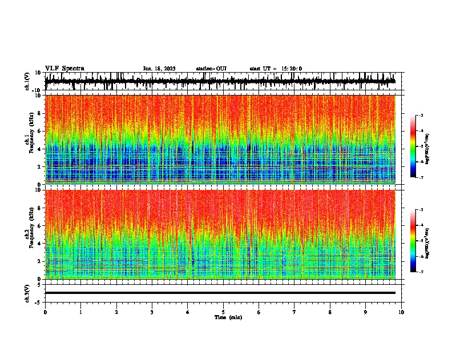Viewport: 452px width, 350px height.
Task: Click the "10" tick on time axis
Action: click(401, 312)
